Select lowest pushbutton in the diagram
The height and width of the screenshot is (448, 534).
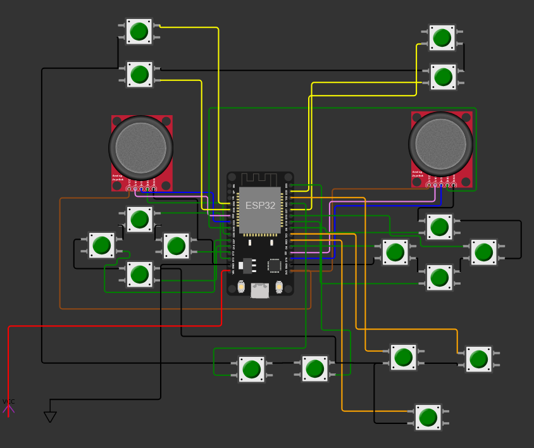pos(428,418)
